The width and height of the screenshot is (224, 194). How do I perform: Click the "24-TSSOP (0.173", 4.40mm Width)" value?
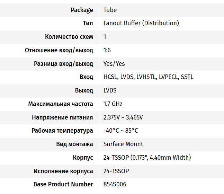click(147, 158)
